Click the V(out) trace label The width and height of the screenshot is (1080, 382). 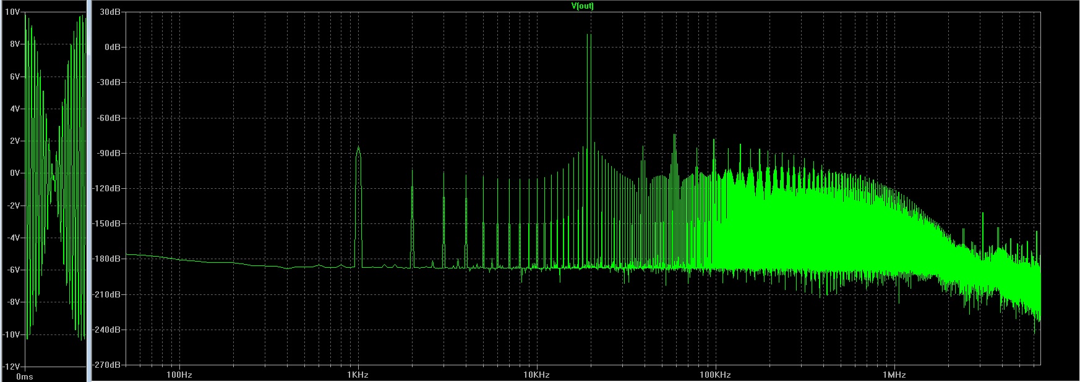click(582, 6)
